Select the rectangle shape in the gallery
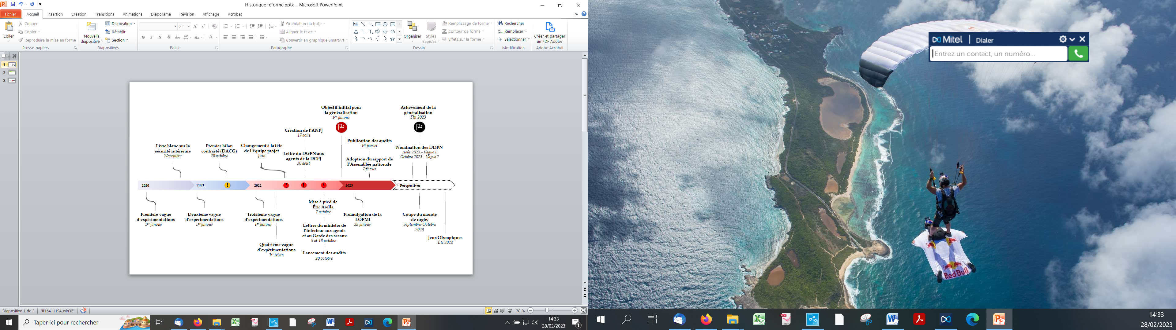The image size is (1176, 330). (x=378, y=24)
